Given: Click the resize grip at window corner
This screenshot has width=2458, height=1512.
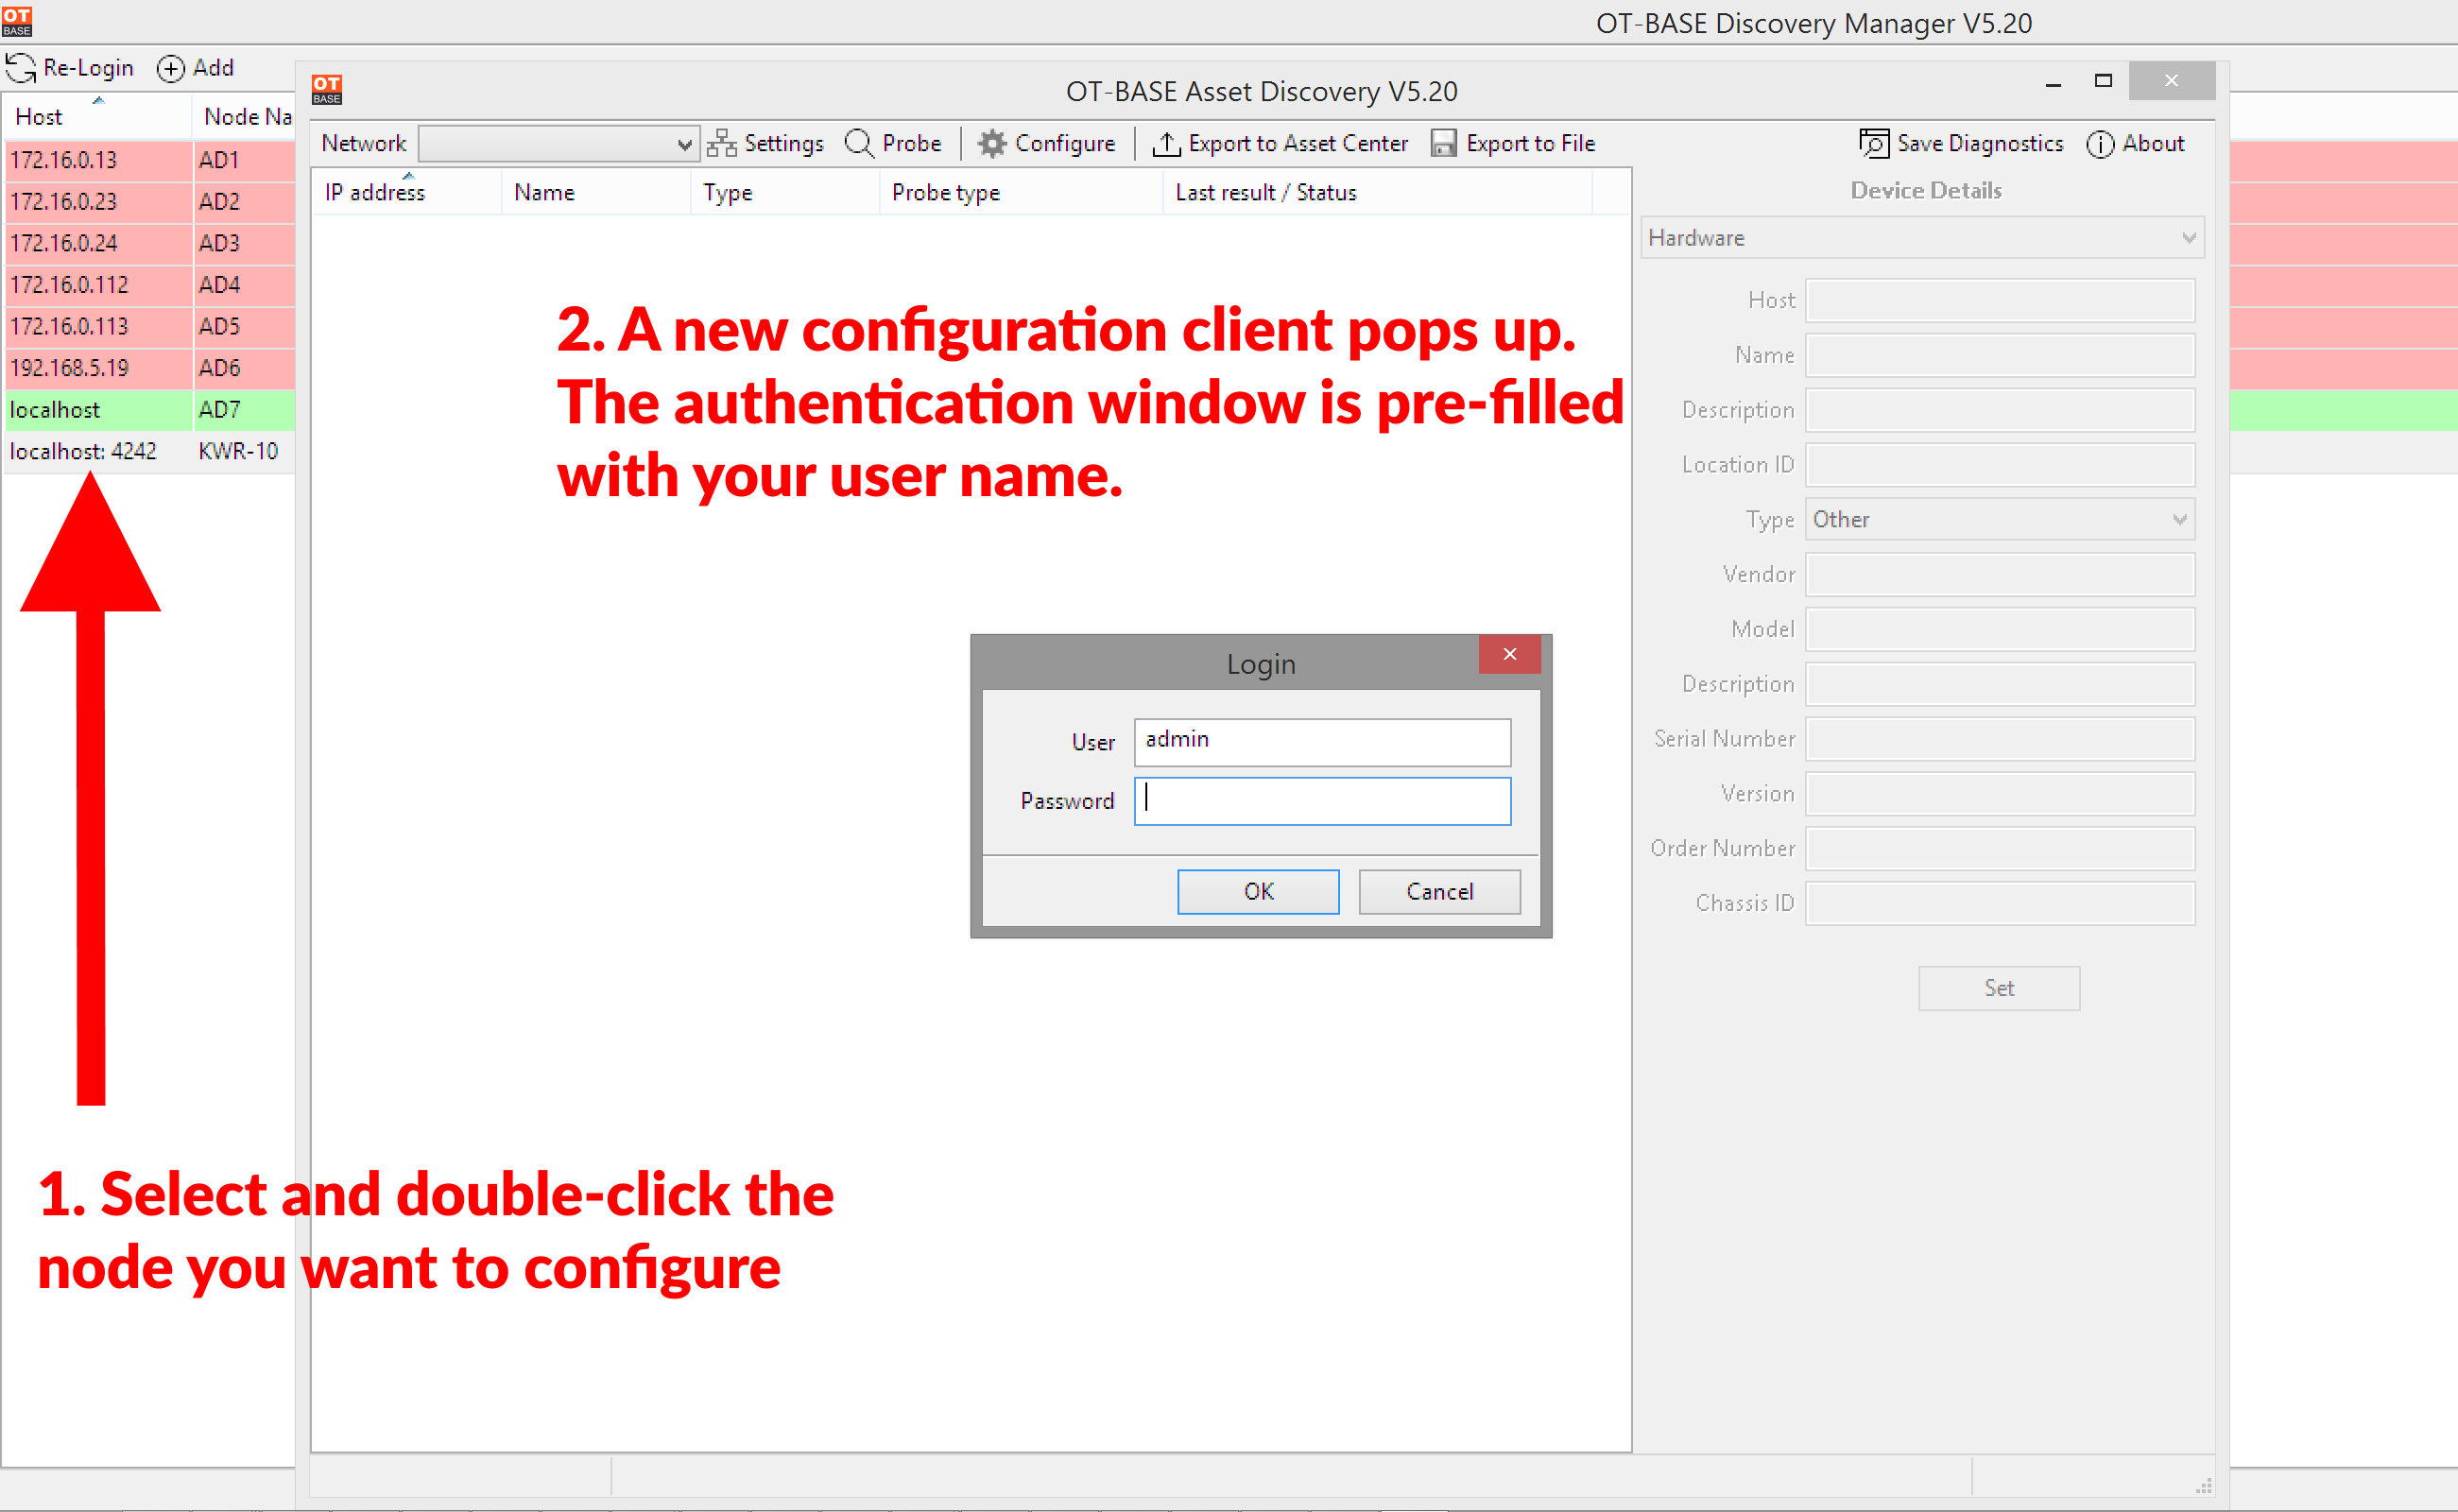Looking at the screenshot, I should click(x=2203, y=1486).
